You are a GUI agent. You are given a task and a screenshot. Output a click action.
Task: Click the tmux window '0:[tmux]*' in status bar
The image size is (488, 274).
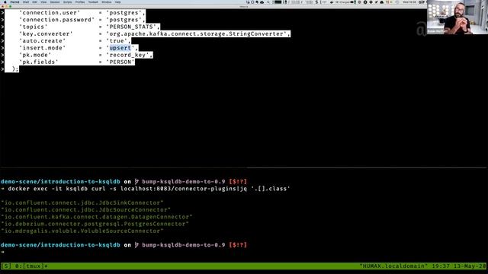click(x=31, y=266)
